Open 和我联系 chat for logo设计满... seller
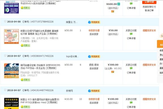 tap(94, 56)
